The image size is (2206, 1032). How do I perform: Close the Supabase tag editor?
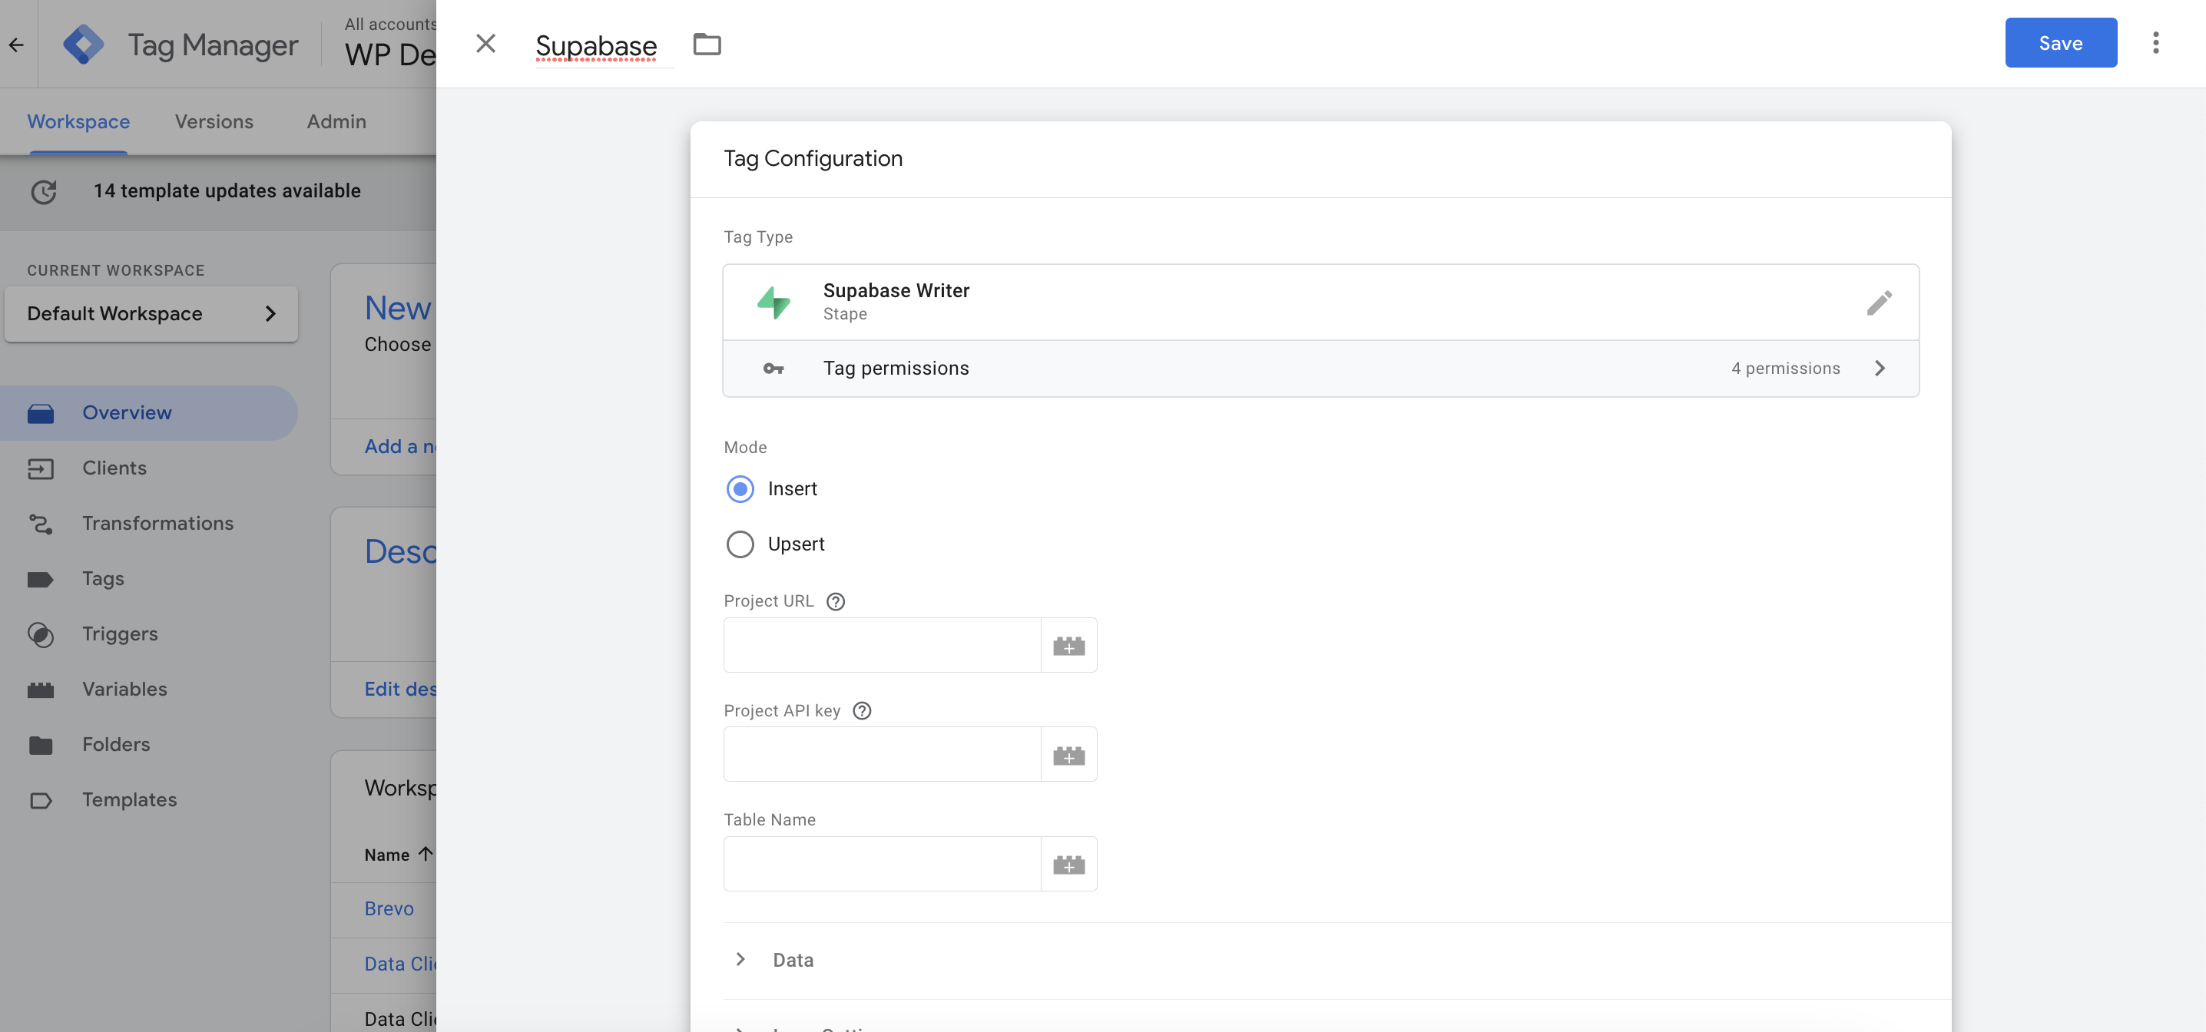coord(485,44)
